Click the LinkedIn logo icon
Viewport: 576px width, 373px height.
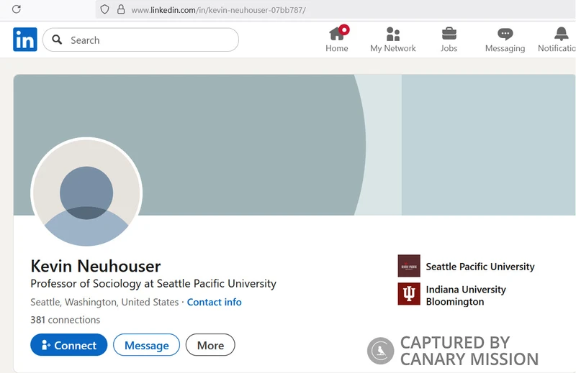coord(25,40)
